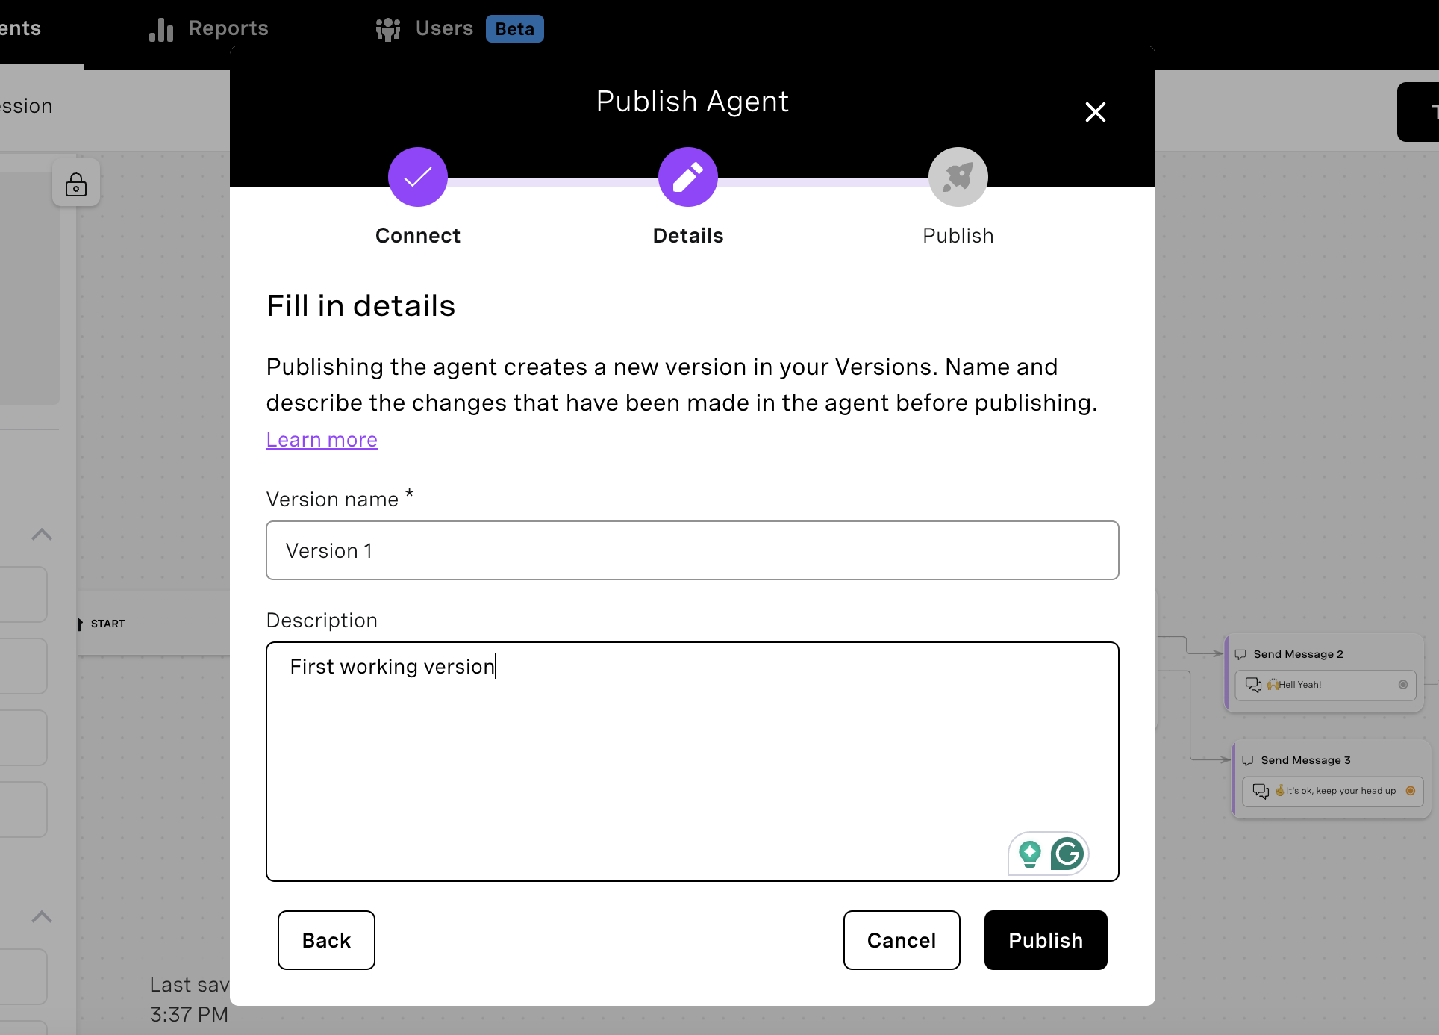
Task: Click the Grammarly G icon in Description
Action: click(1067, 854)
